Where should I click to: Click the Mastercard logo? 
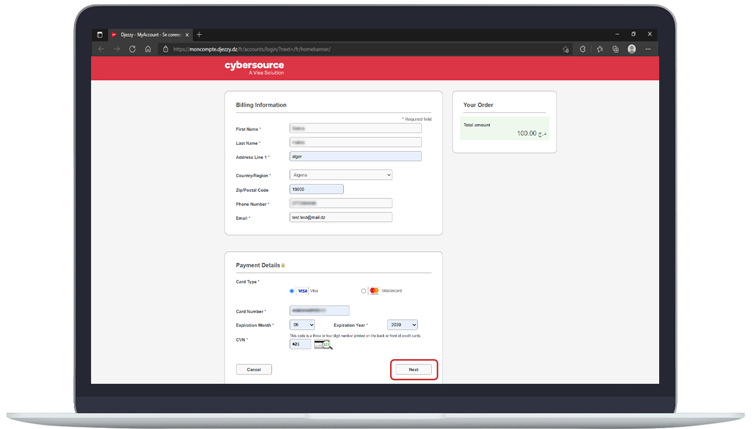pos(374,290)
